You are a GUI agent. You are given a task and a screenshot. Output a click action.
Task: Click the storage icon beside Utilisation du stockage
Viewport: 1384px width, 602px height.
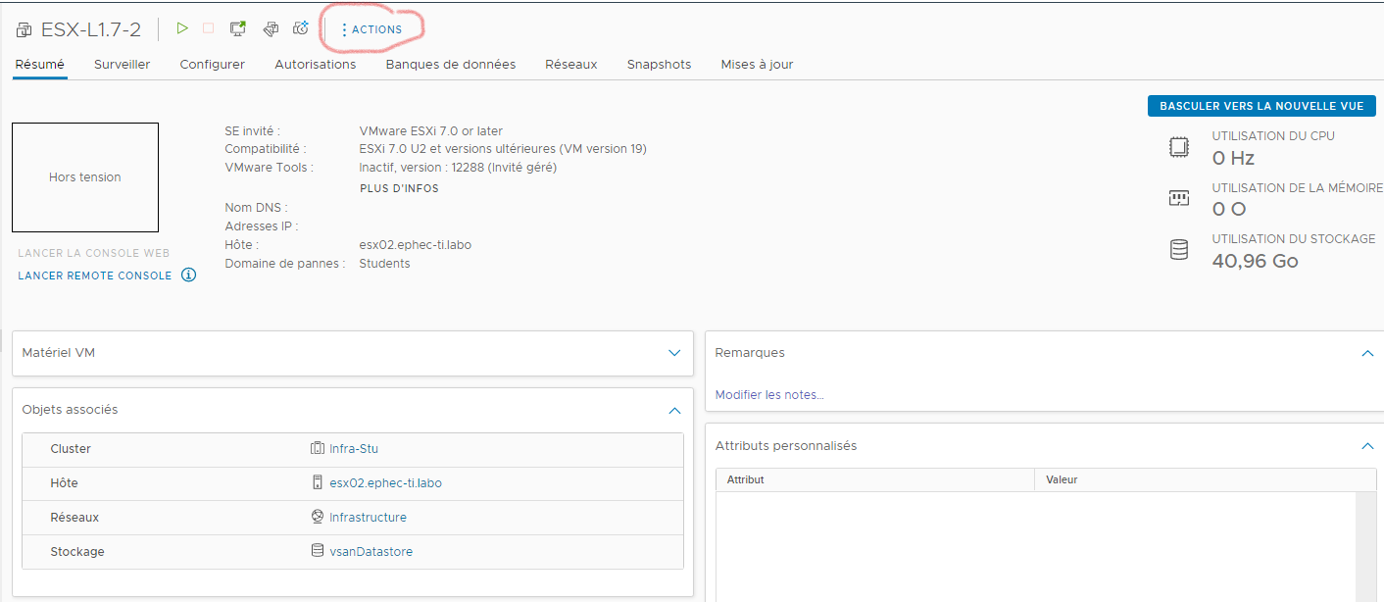point(1178,249)
